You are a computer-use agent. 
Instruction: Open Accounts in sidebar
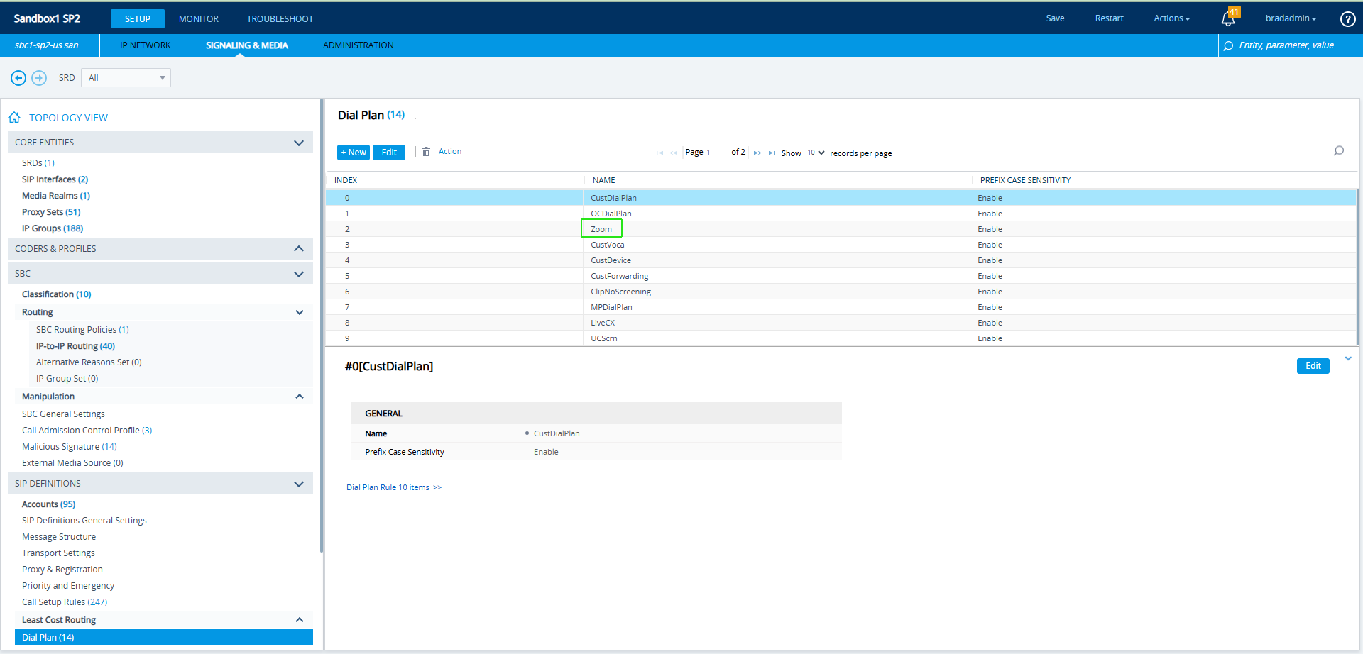[x=48, y=504]
